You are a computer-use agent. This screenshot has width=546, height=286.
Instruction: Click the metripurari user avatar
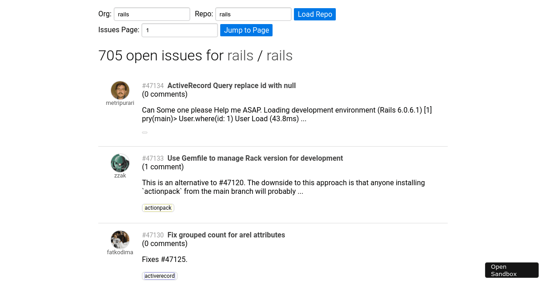(x=120, y=90)
